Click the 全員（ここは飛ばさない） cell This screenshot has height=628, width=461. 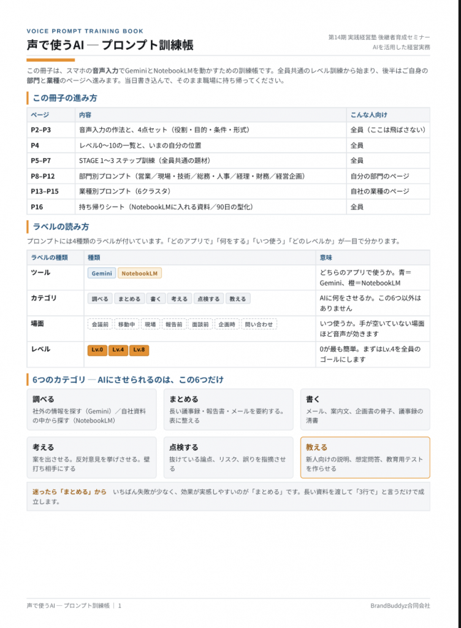click(388, 130)
